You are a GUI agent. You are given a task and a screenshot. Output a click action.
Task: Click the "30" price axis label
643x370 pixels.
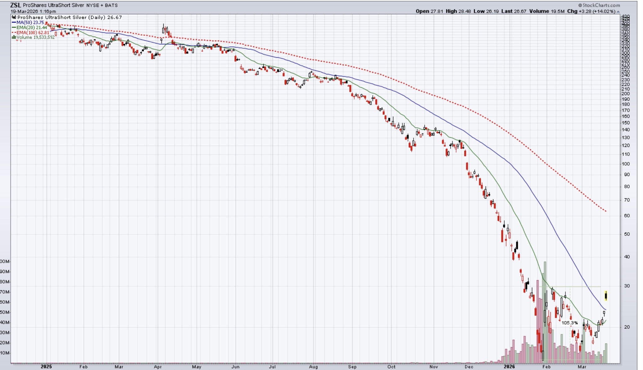627,286
